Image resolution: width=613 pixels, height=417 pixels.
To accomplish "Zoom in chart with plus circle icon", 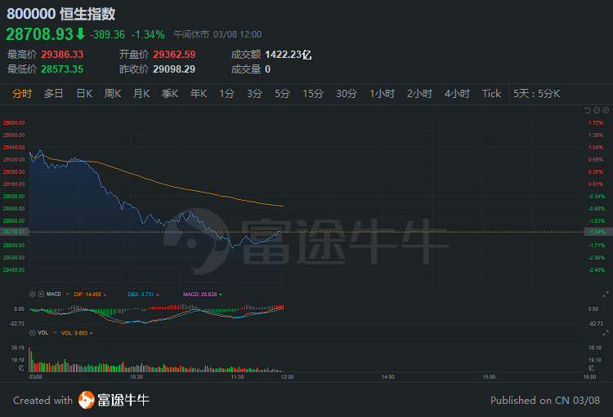I will click(x=606, y=110).
